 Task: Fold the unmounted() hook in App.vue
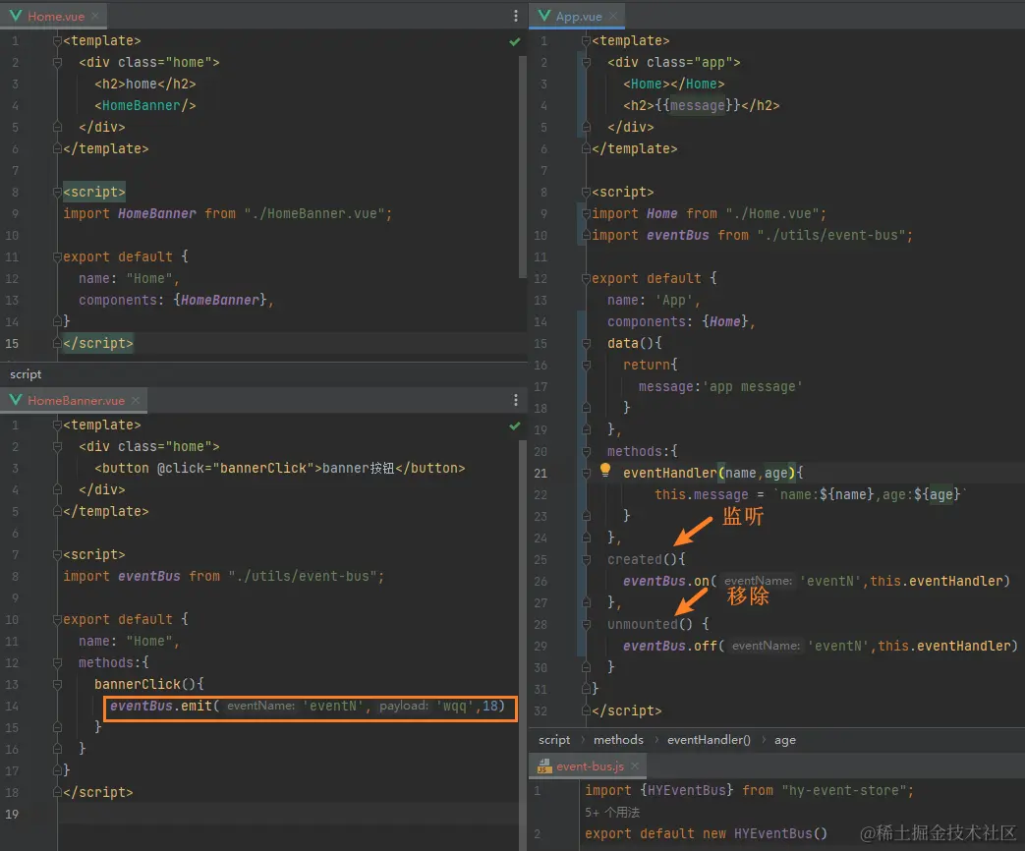pyautogui.click(x=586, y=624)
